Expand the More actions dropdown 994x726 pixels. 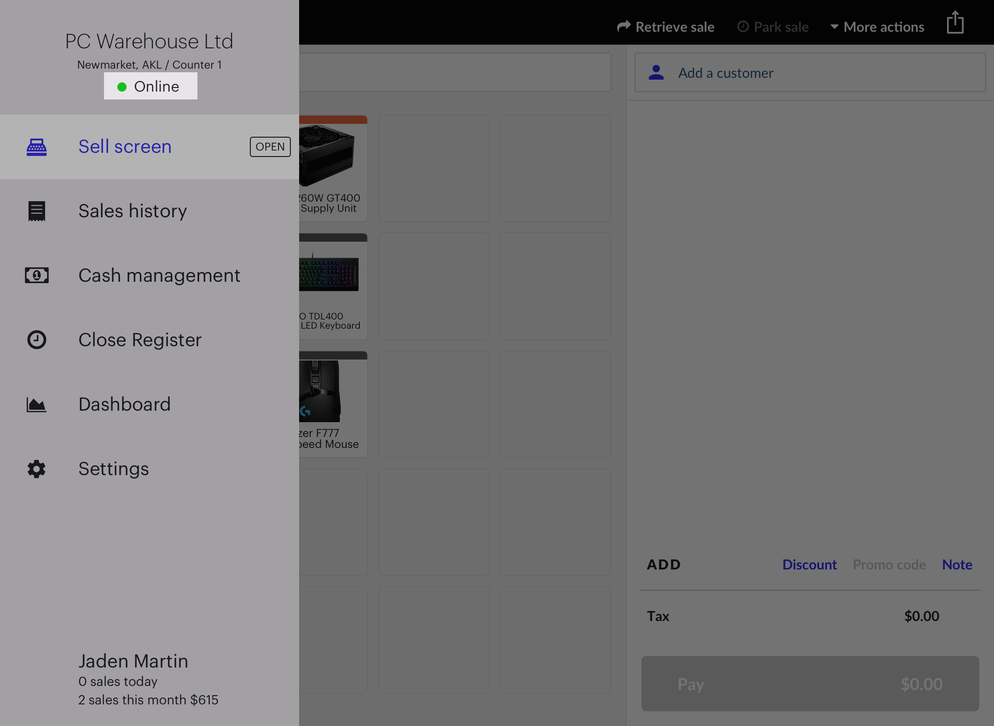(x=878, y=27)
